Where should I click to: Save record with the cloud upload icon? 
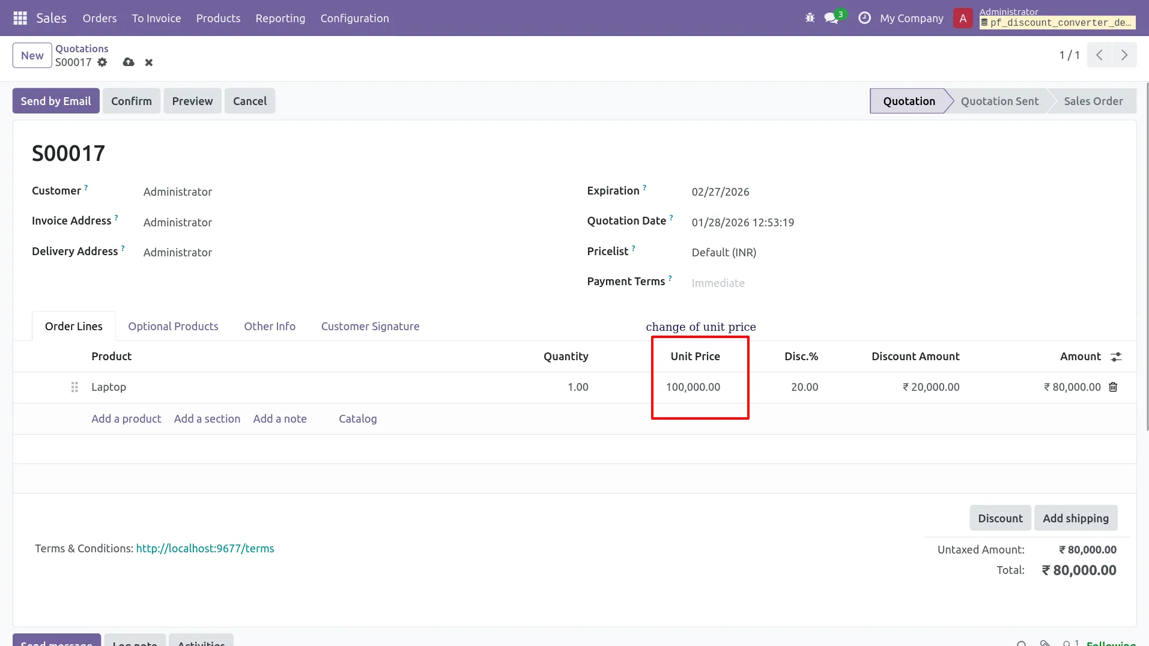(129, 62)
